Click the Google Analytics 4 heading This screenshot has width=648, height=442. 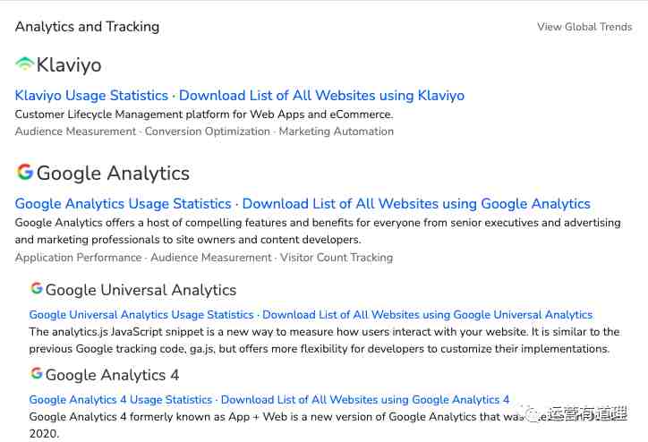(112, 375)
